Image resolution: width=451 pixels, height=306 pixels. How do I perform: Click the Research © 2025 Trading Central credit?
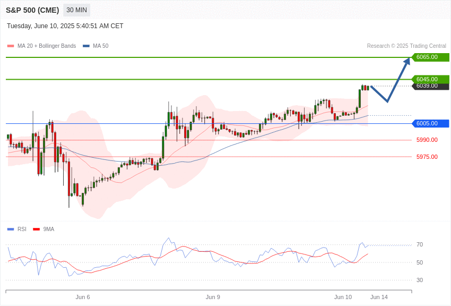tap(406, 46)
